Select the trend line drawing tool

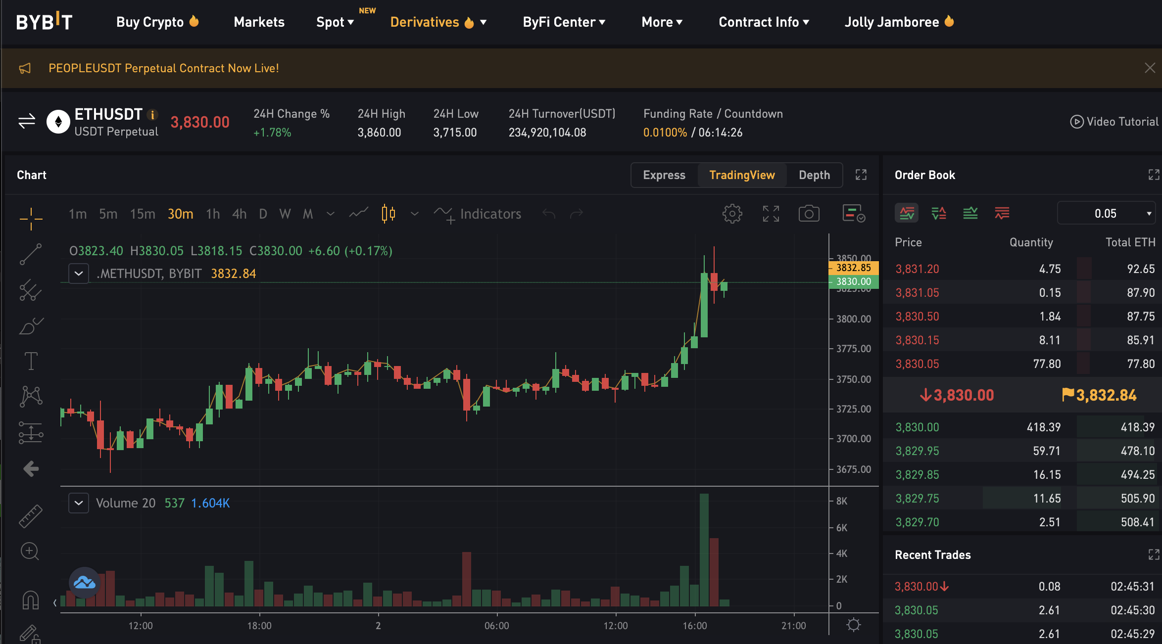[x=31, y=254]
